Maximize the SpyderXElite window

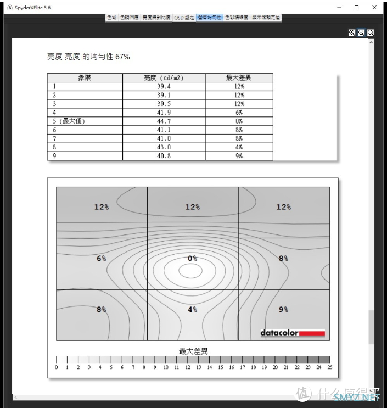point(357,8)
